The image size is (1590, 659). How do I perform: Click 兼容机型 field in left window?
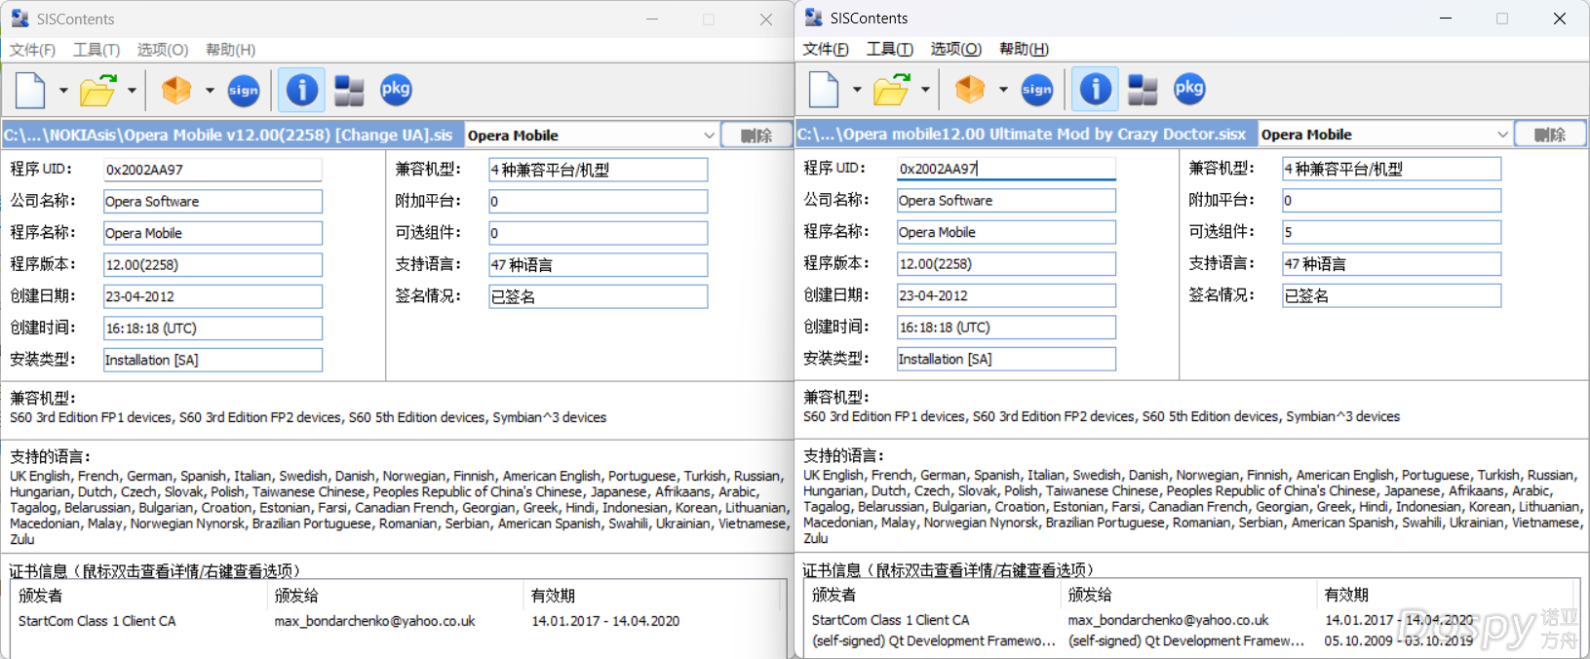[x=598, y=170]
